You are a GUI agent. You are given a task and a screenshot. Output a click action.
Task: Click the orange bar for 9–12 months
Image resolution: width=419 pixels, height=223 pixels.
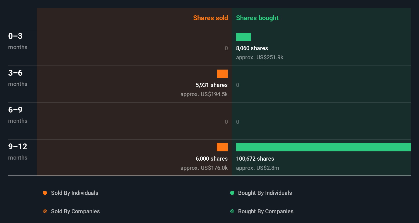coord(222,147)
